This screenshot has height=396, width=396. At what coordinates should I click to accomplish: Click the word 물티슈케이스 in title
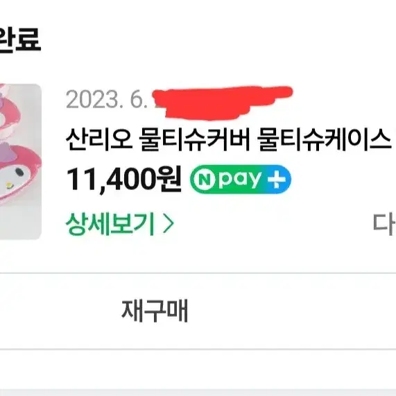coord(325,139)
